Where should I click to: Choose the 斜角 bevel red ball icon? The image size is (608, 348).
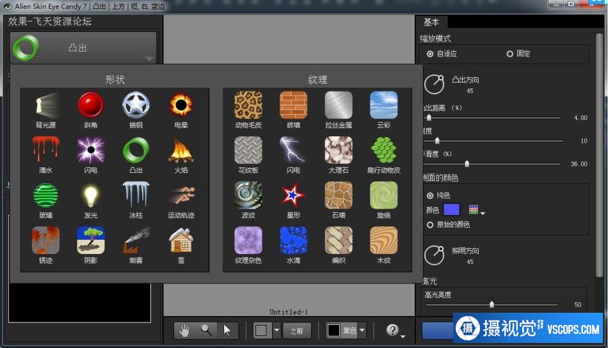[x=91, y=105]
